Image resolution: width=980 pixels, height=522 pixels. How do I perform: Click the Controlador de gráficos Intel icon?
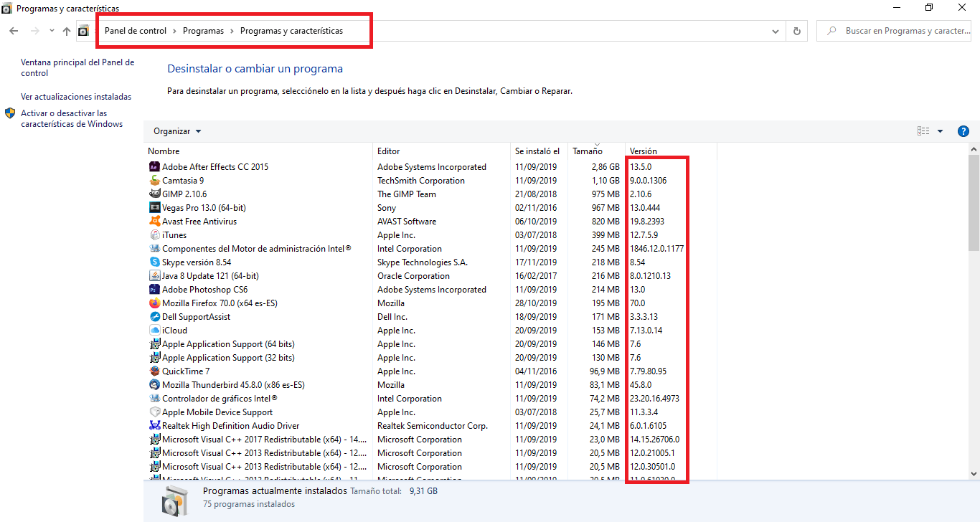pos(154,399)
